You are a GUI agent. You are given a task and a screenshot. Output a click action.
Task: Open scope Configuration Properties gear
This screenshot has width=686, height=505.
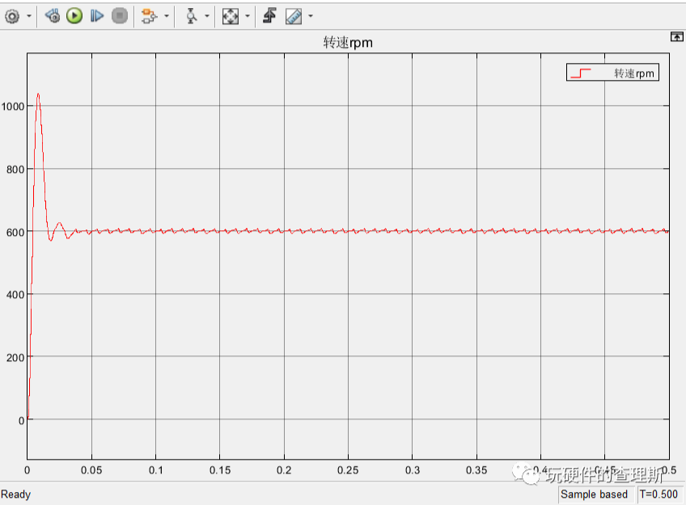click(x=12, y=16)
